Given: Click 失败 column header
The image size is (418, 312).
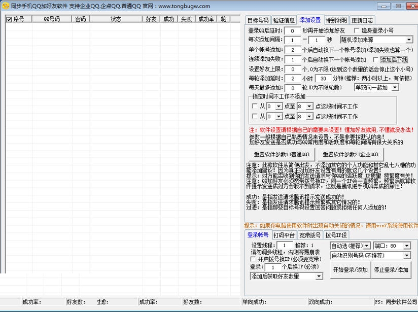Looking at the screenshot, I should point(186,19).
